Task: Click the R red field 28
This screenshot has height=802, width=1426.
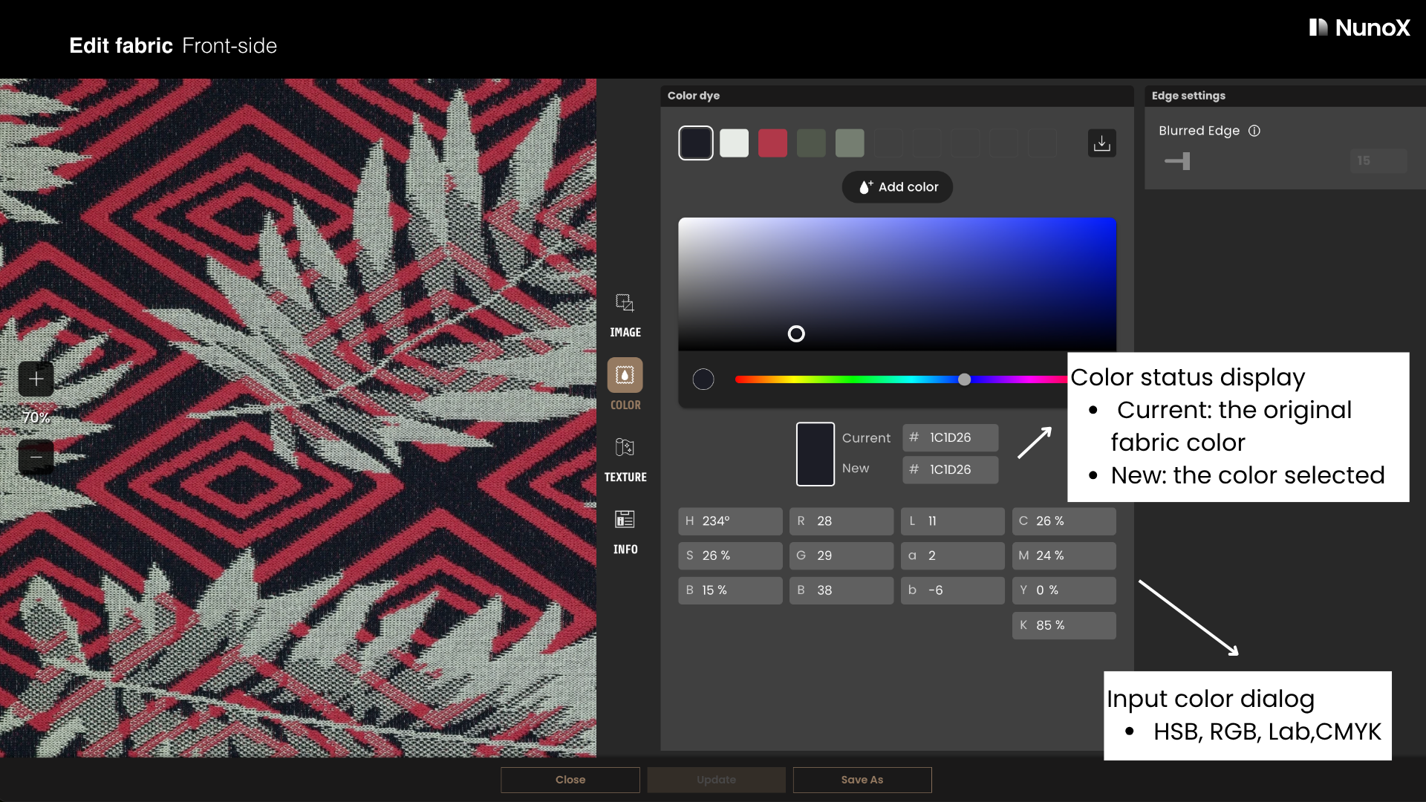Action: click(x=841, y=521)
